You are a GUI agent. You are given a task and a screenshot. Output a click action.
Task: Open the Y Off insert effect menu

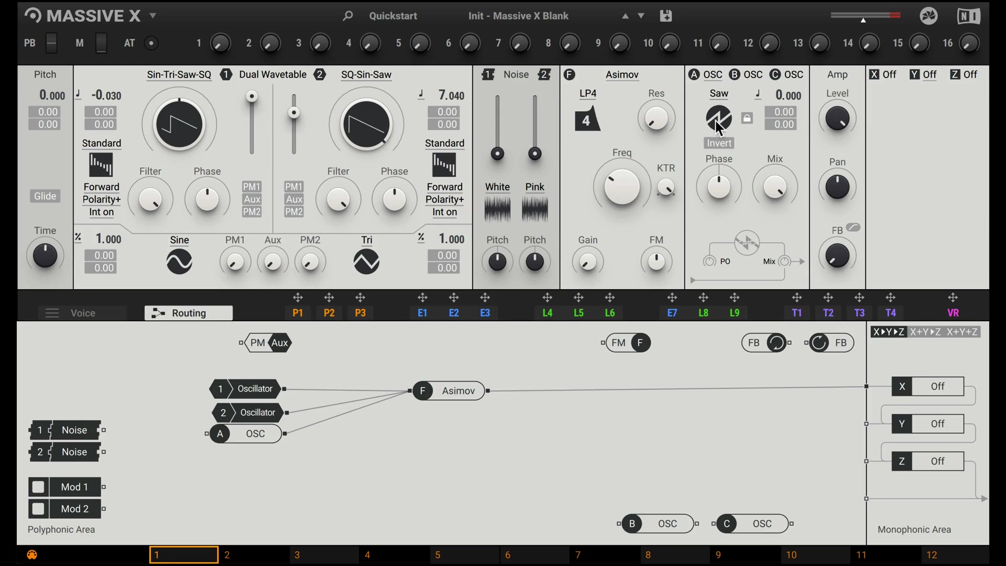(x=930, y=74)
